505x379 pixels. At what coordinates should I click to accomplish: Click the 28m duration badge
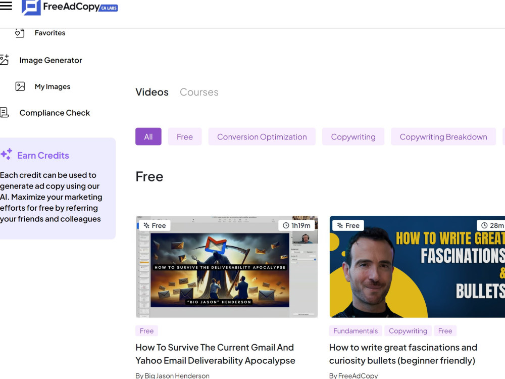[x=492, y=225]
